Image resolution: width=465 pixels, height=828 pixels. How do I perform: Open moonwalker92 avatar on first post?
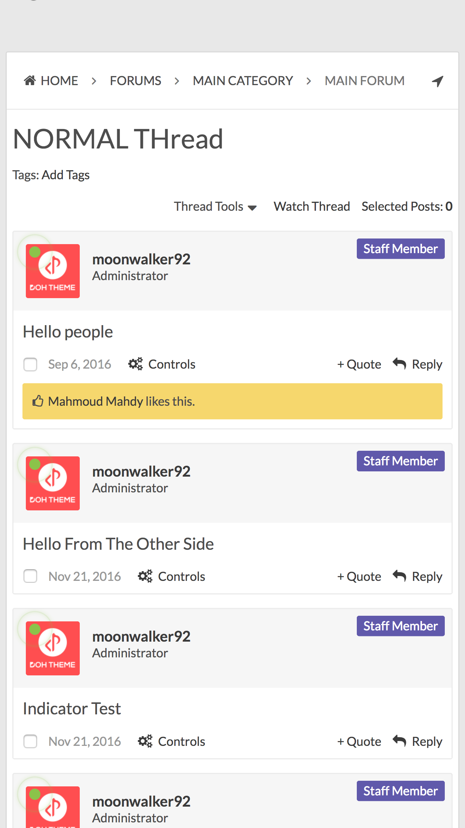tap(53, 271)
